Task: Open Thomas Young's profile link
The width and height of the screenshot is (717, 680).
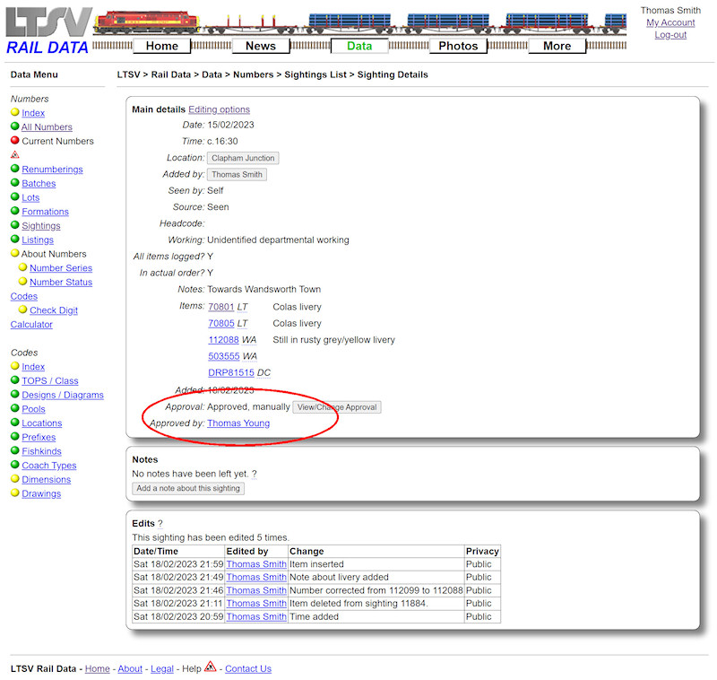Action: [238, 423]
